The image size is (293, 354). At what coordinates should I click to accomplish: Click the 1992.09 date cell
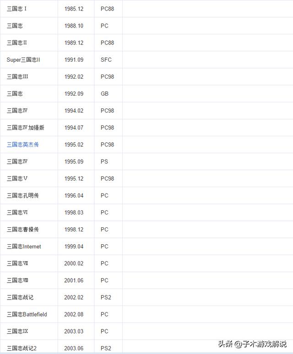coord(74,94)
